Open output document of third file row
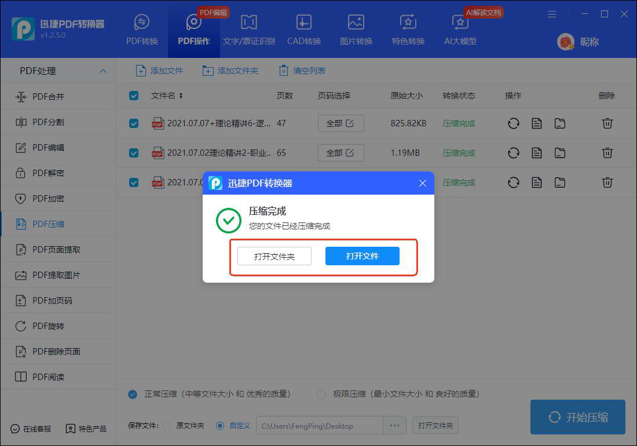This screenshot has height=446, width=637. click(537, 182)
